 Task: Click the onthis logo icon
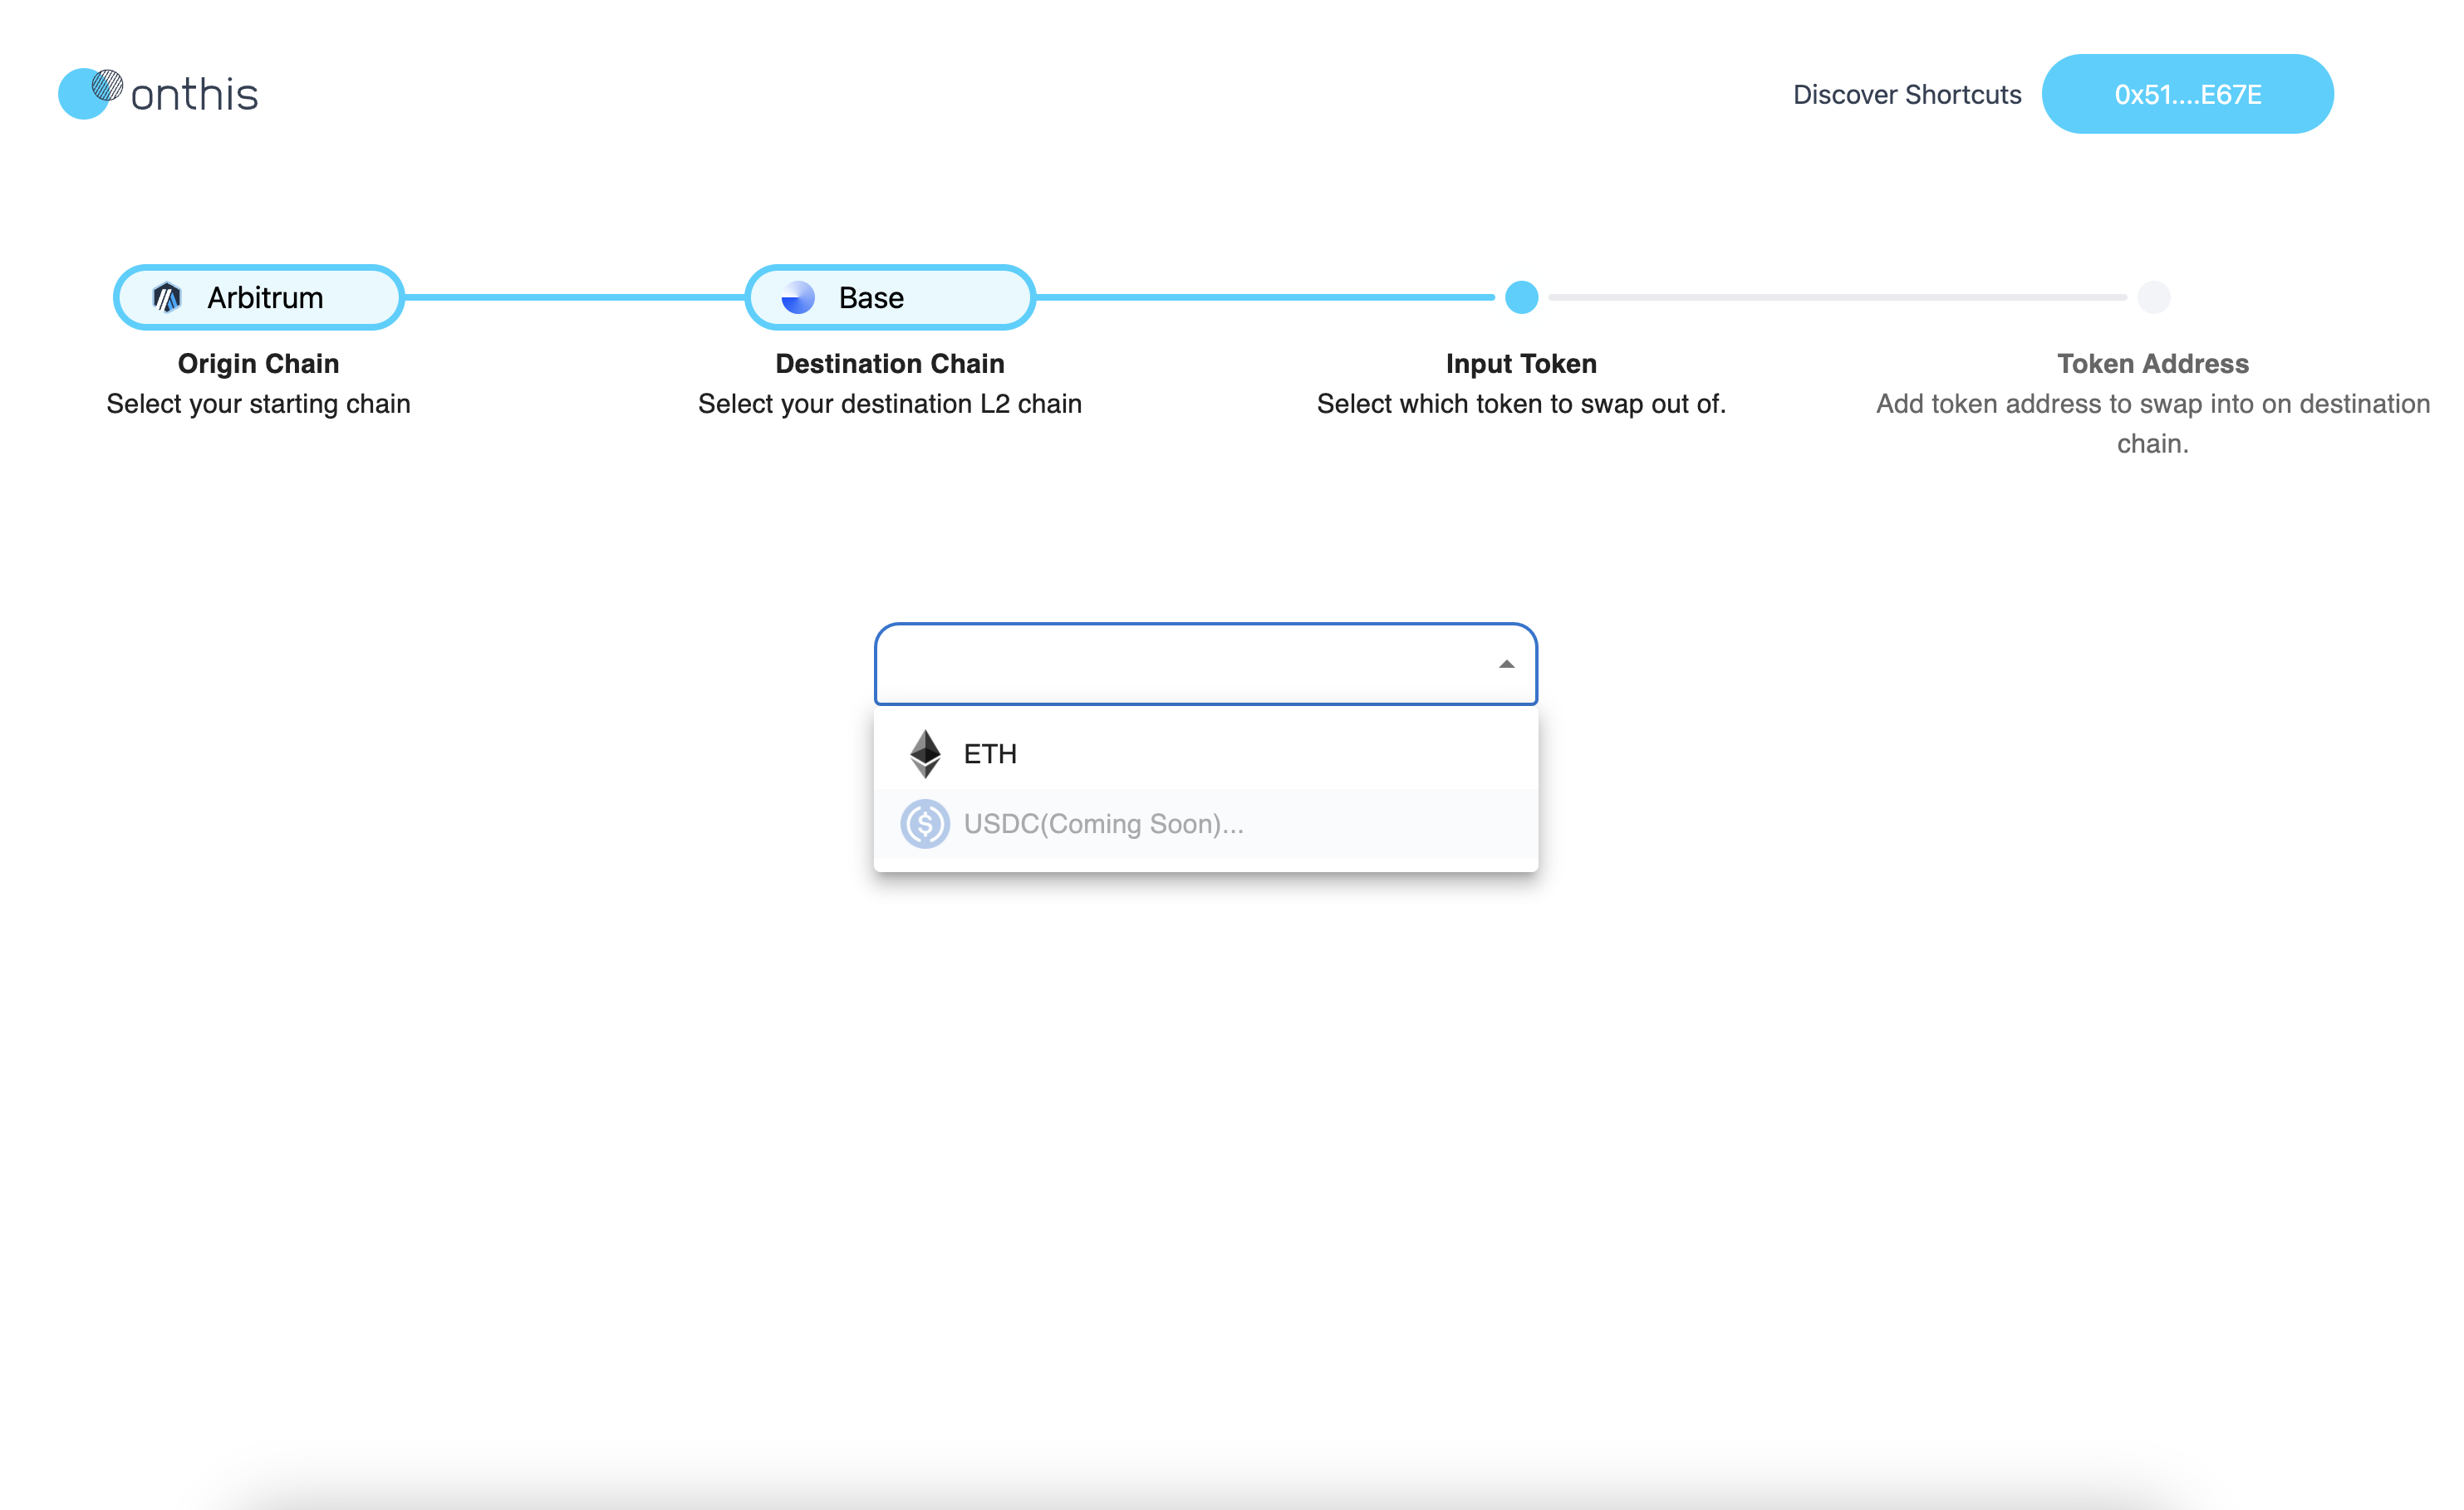click(x=90, y=93)
